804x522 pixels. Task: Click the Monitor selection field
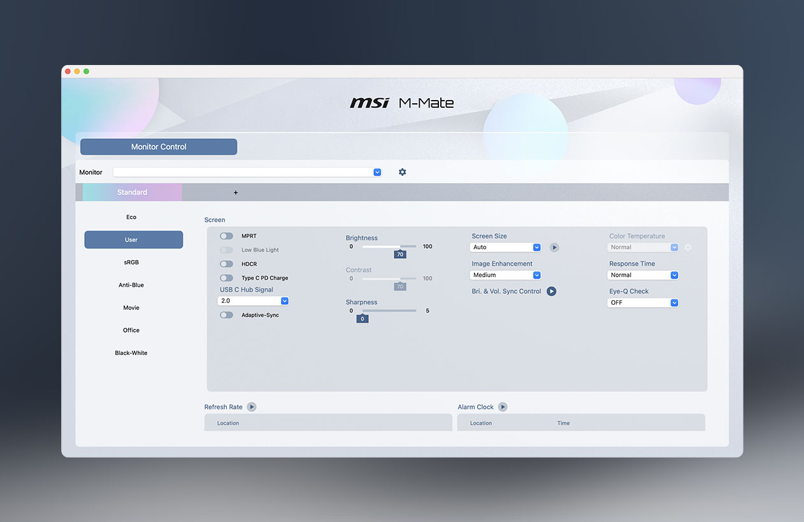pos(247,171)
